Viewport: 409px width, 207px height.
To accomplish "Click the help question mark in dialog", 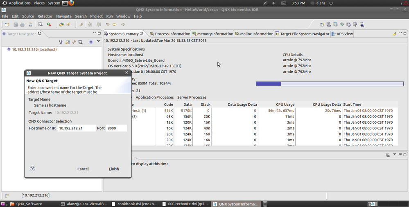I will [x=32, y=169].
